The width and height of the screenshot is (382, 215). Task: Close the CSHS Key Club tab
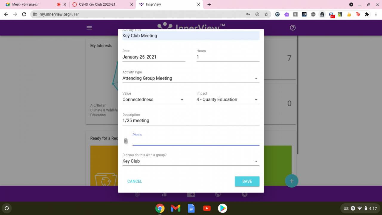tap(132, 4)
